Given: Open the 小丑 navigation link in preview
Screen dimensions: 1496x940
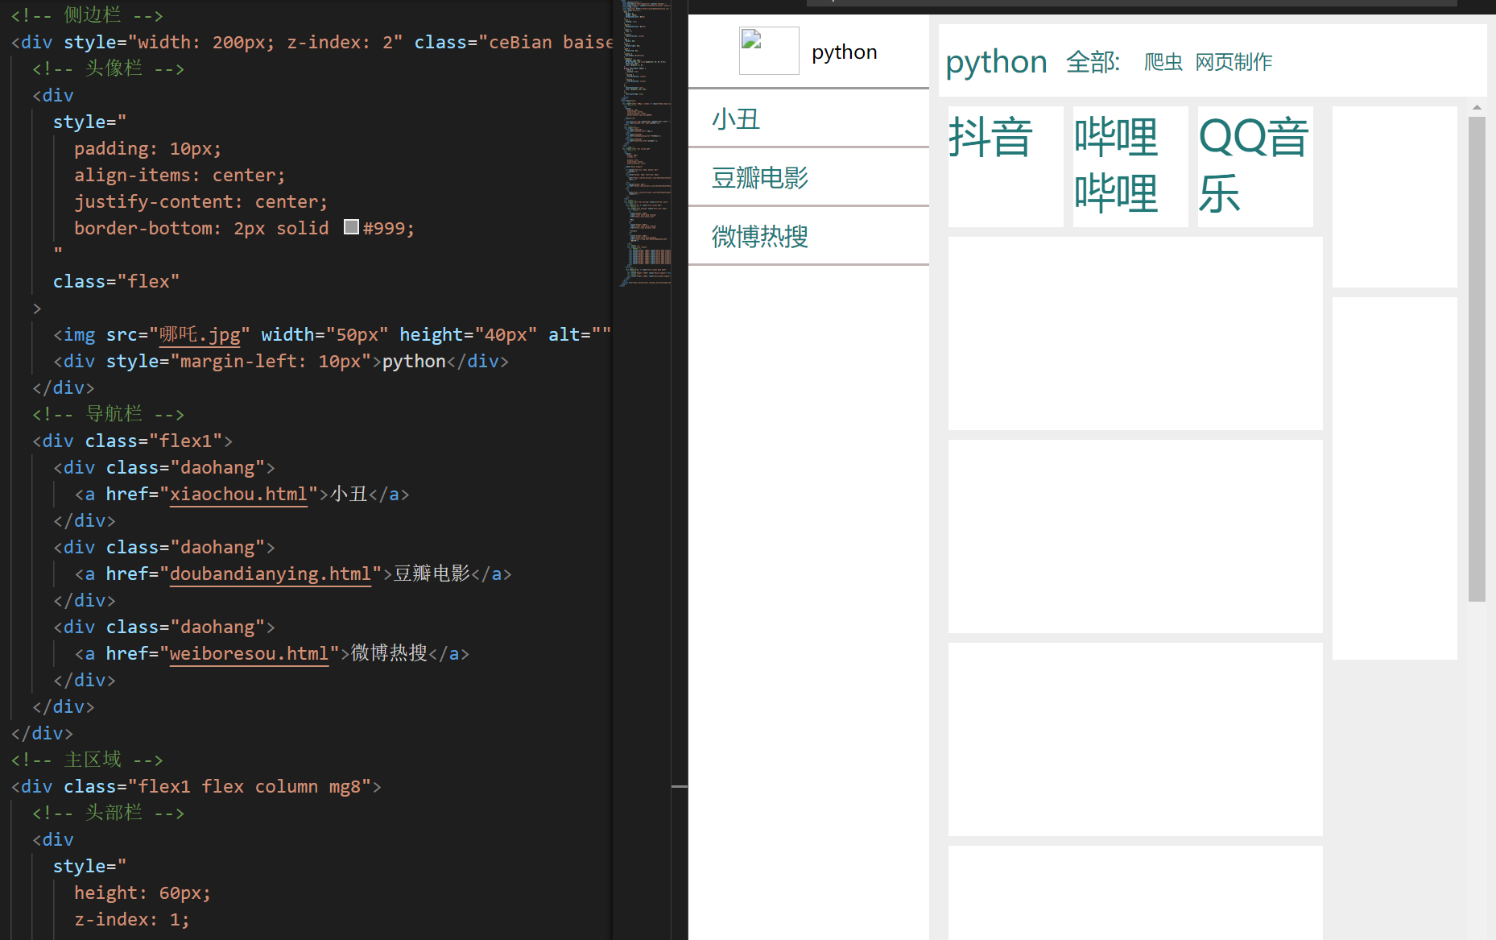Looking at the screenshot, I should pos(736,119).
